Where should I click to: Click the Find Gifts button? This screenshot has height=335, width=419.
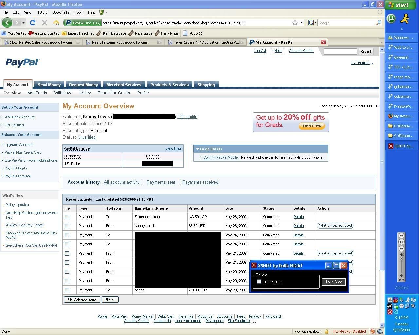312,126
